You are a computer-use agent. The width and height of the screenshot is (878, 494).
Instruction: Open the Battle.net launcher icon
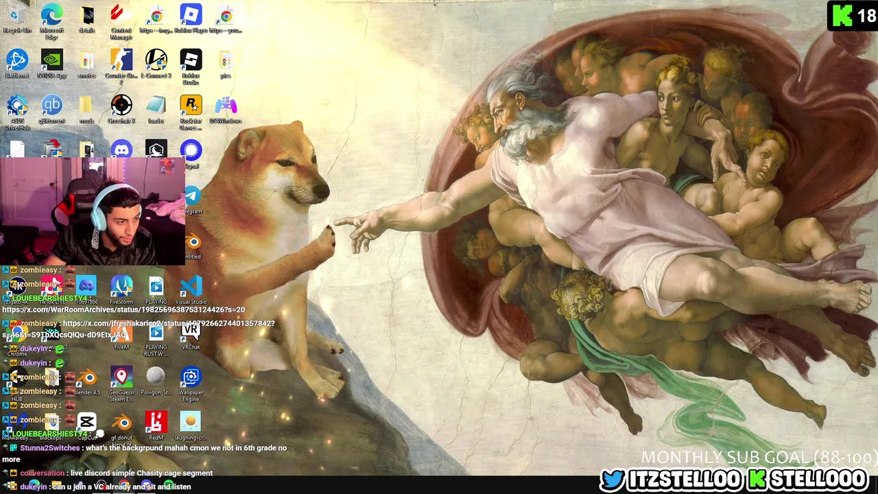point(17,64)
